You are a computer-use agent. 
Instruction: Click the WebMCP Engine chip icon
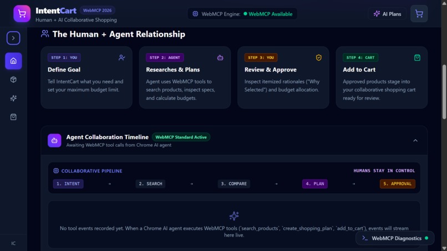pos(195,14)
